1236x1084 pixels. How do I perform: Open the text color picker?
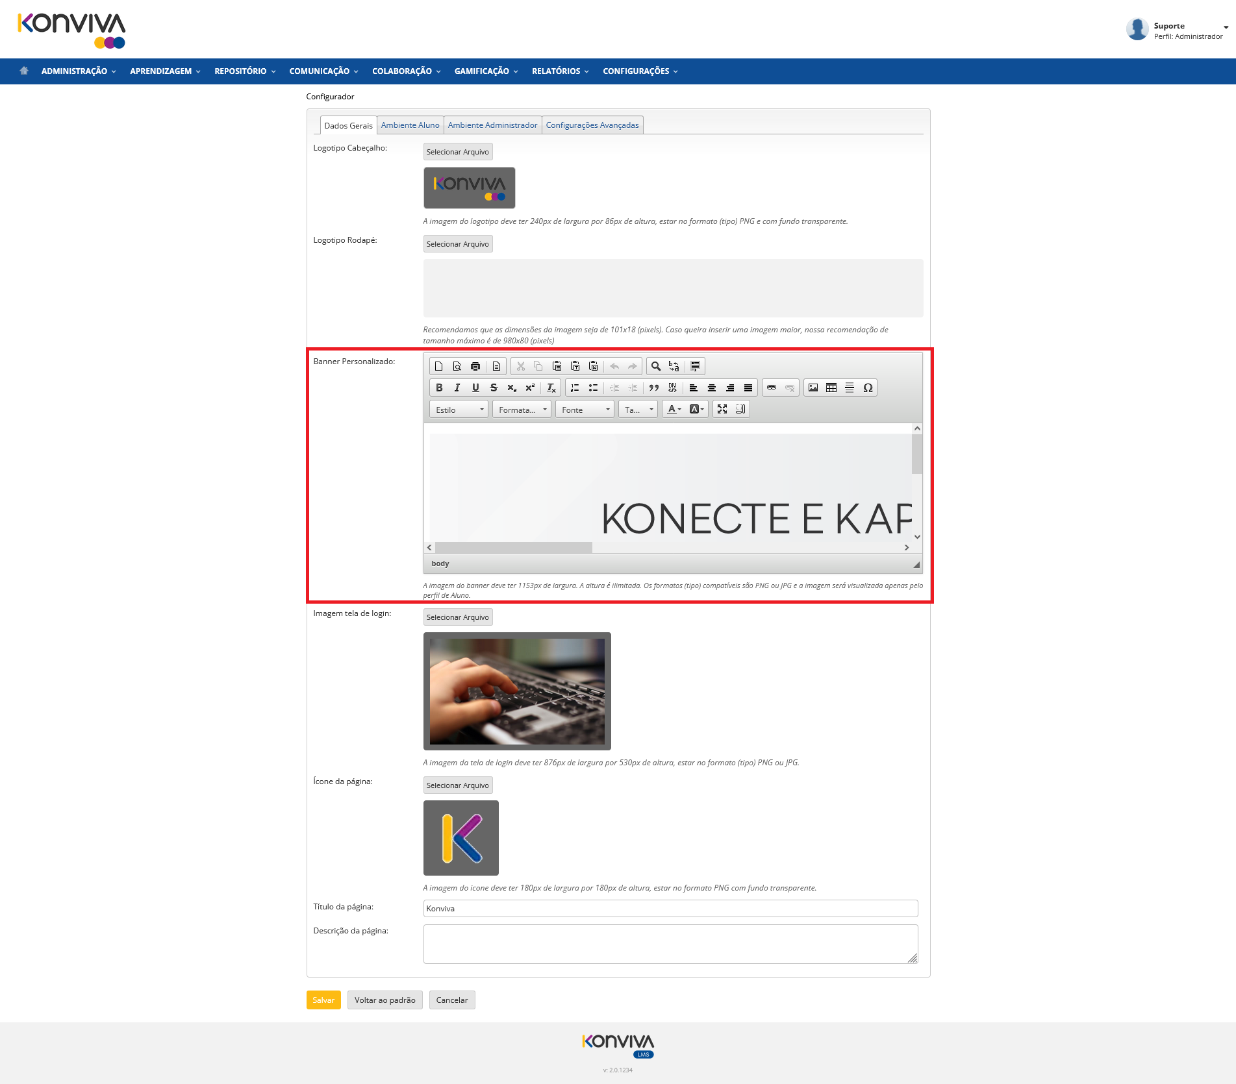click(x=674, y=409)
